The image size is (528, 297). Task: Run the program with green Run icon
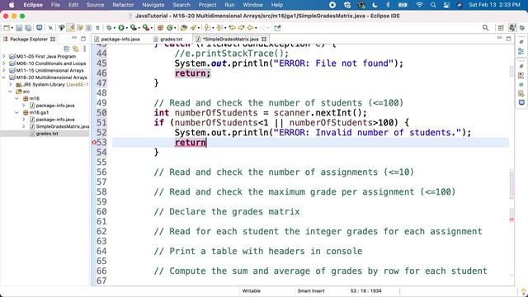[121, 28]
